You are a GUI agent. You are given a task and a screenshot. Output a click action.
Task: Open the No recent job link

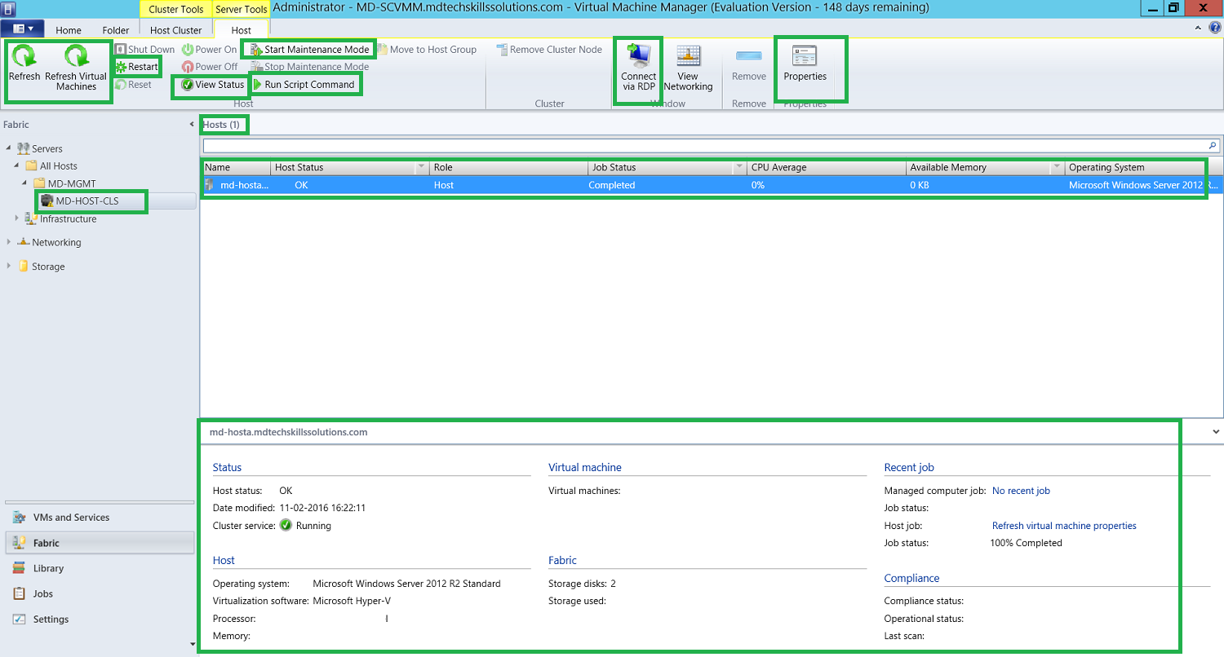coord(1021,490)
